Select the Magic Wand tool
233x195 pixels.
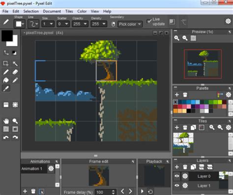(15, 63)
